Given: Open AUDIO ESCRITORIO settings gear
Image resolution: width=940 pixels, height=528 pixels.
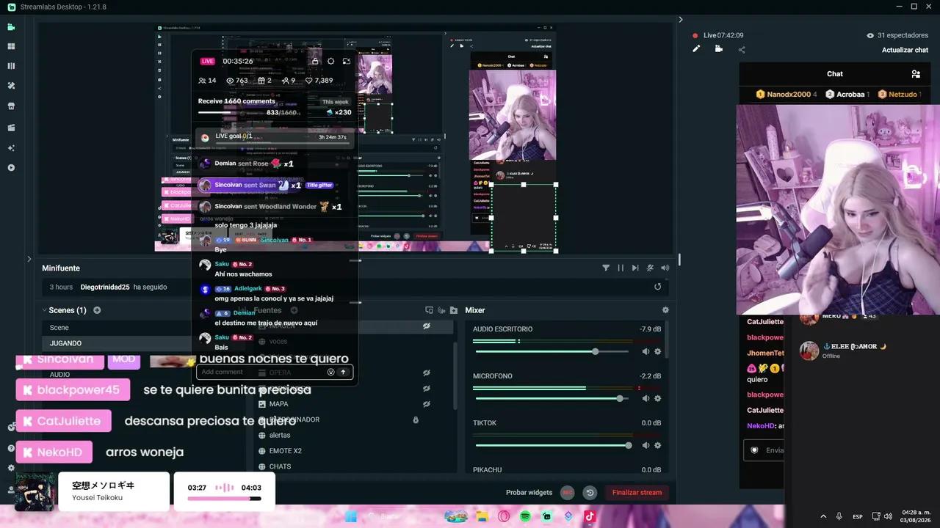Looking at the screenshot, I should click(657, 352).
